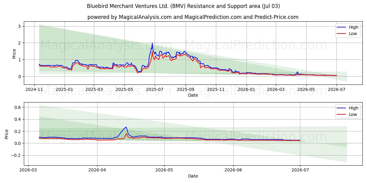Click the '2025-09' tick label
The image size is (367, 183).
click(186, 89)
